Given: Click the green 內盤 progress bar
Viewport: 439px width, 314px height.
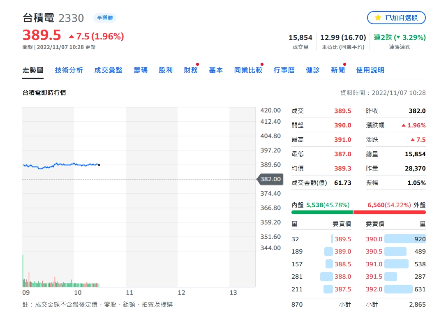Looking at the screenshot, I should point(322,212).
